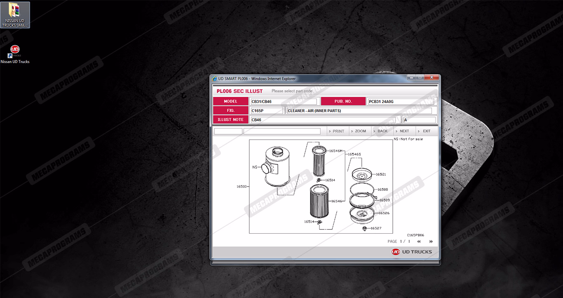Click the ILLUST NOTE value CB46
The image size is (563, 298).
click(323, 120)
